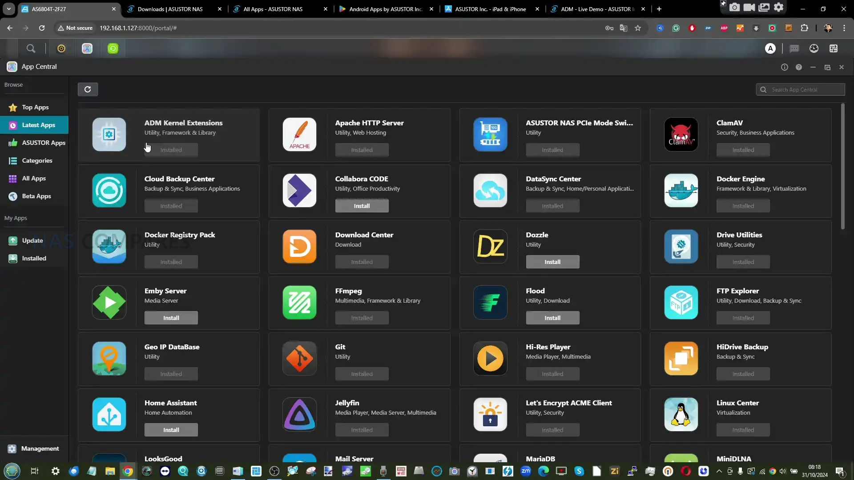Select Top Apps in the sidebar
The height and width of the screenshot is (480, 854).
point(35,107)
